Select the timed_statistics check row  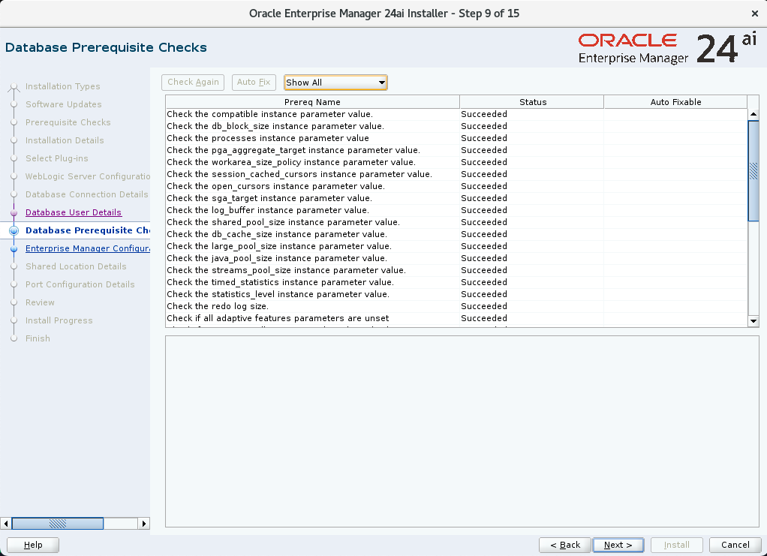(x=456, y=281)
